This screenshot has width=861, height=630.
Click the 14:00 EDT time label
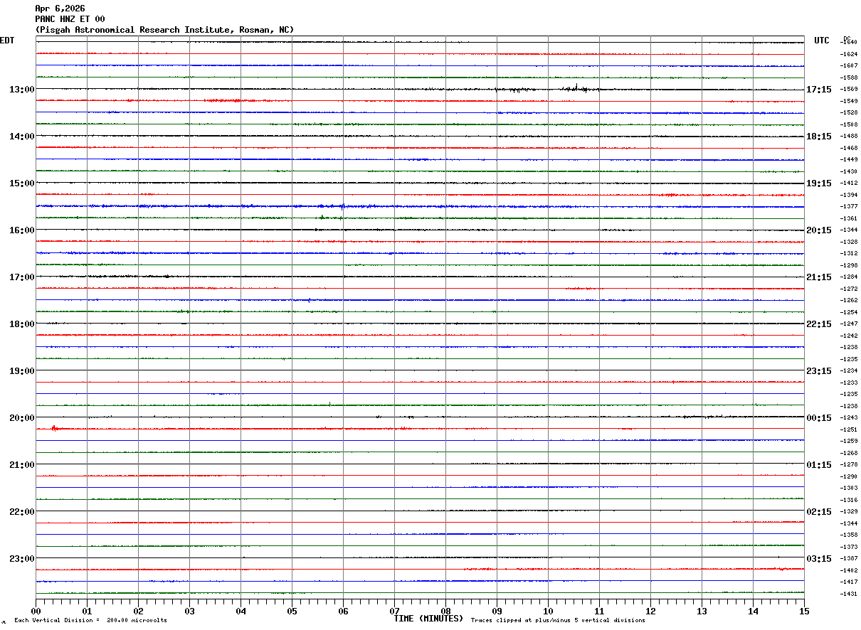22,137
